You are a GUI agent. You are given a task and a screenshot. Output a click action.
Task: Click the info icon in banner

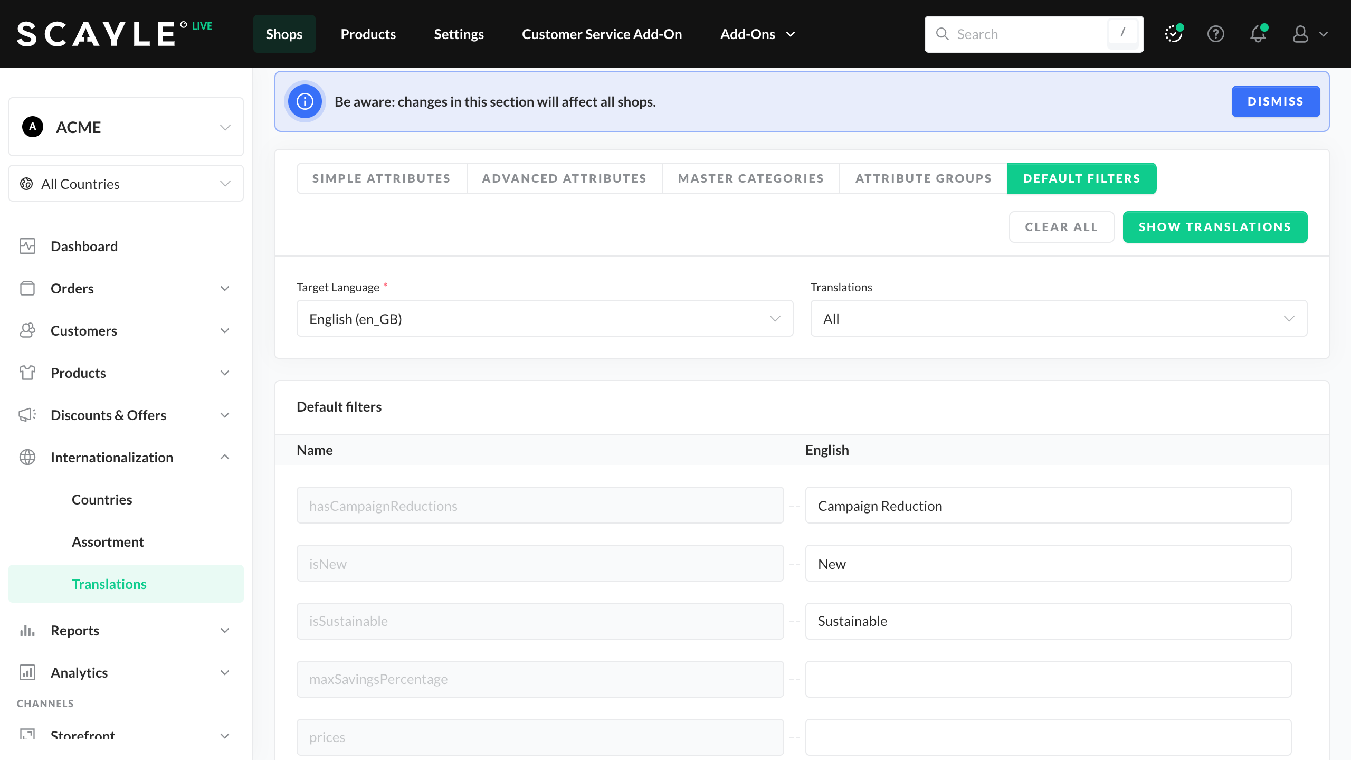point(305,101)
